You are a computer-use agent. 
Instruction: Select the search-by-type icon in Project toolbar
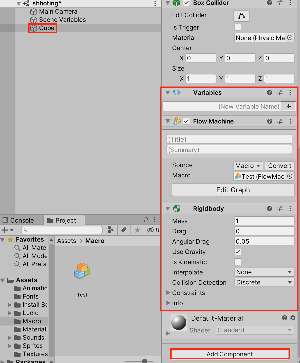[x=110, y=230]
